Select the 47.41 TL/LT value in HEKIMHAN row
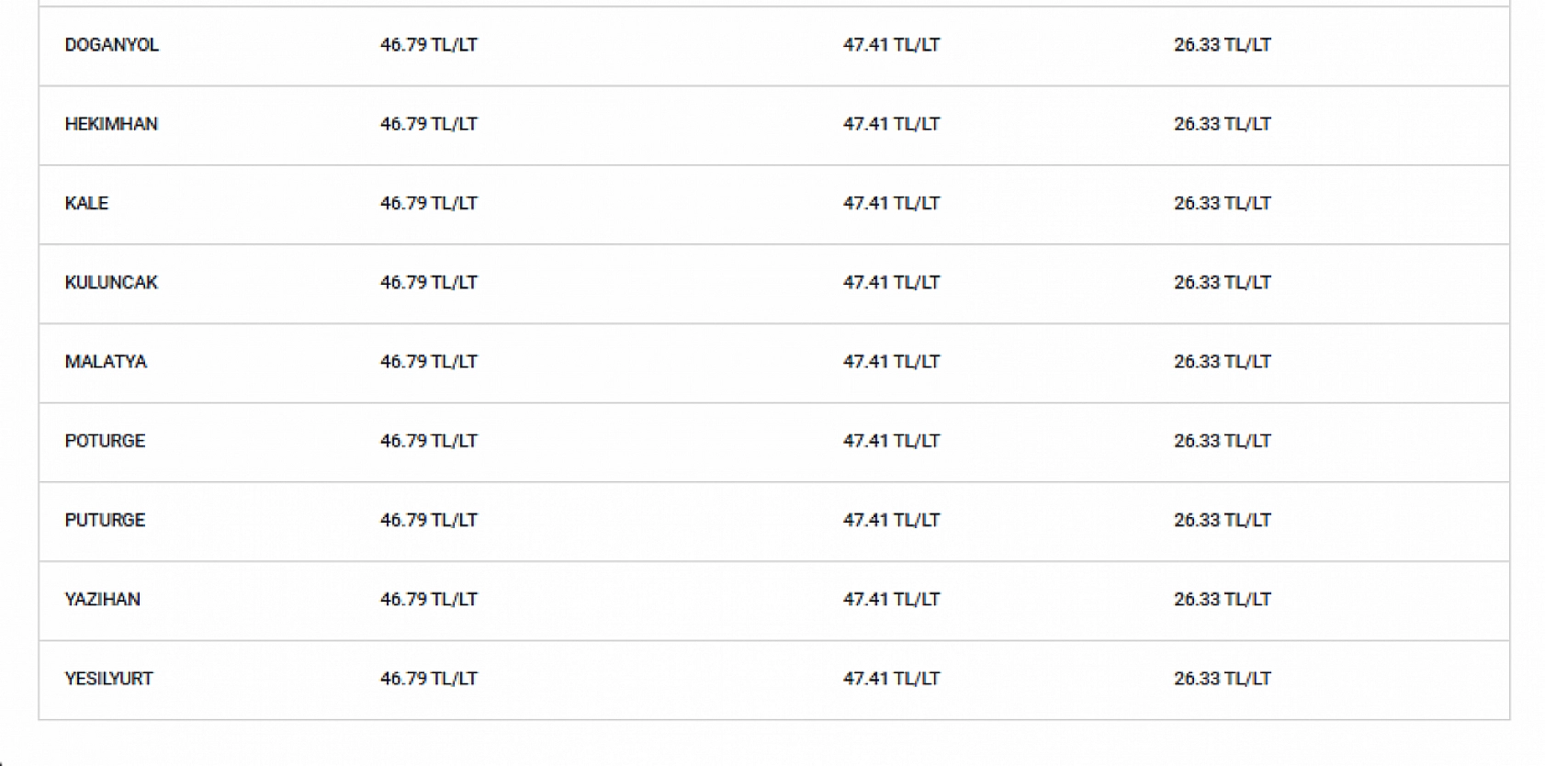1545x766 pixels. coord(891,124)
